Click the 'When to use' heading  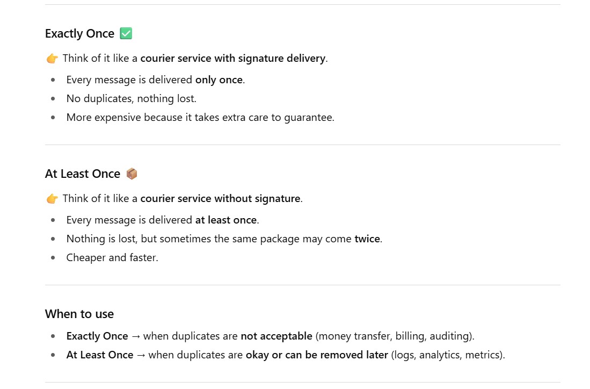pos(79,314)
